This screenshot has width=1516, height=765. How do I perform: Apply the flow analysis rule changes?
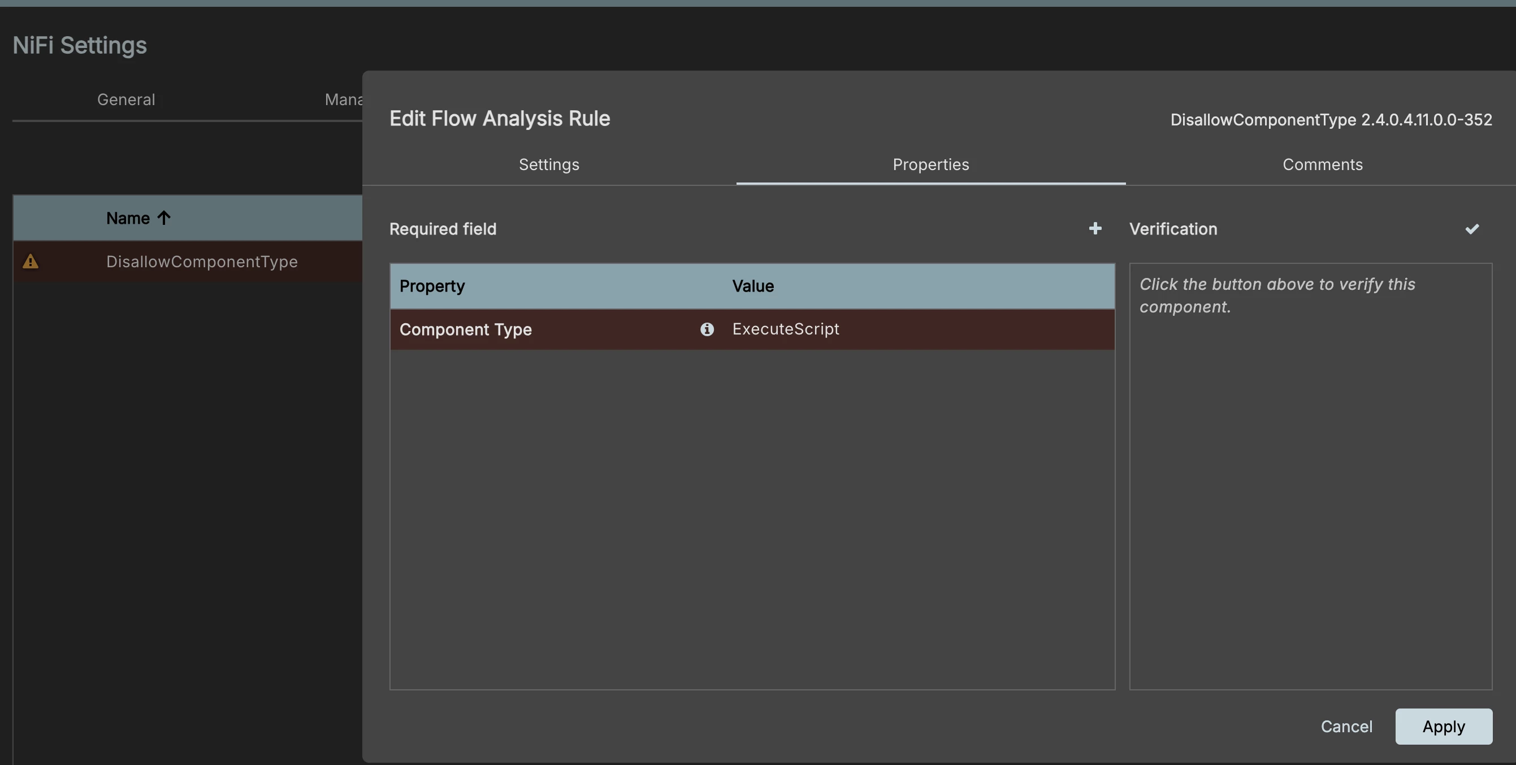click(x=1443, y=727)
